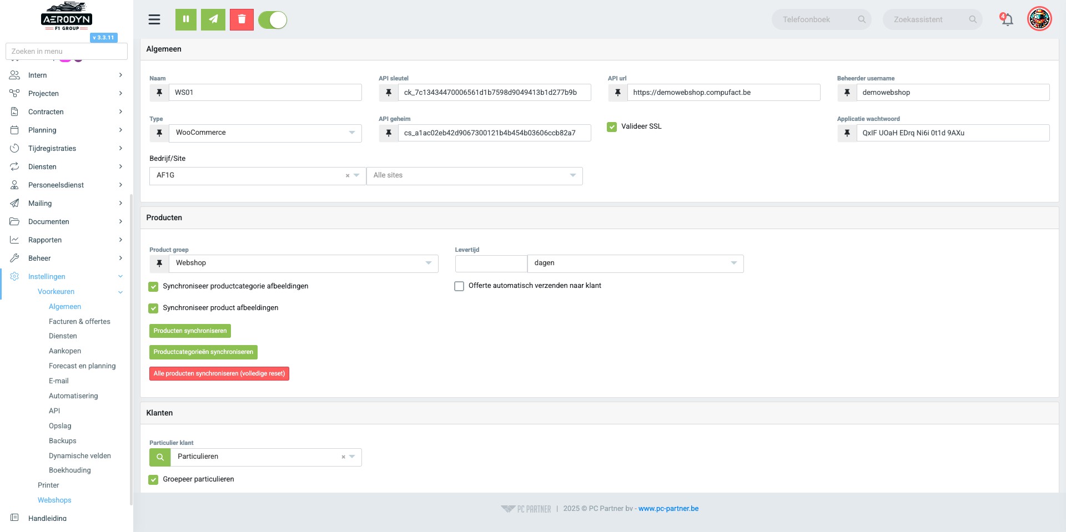Toggle the green active switch
The height and width of the screenshot is (532, 1066).
pyautogui.click(x=273, y=20)
